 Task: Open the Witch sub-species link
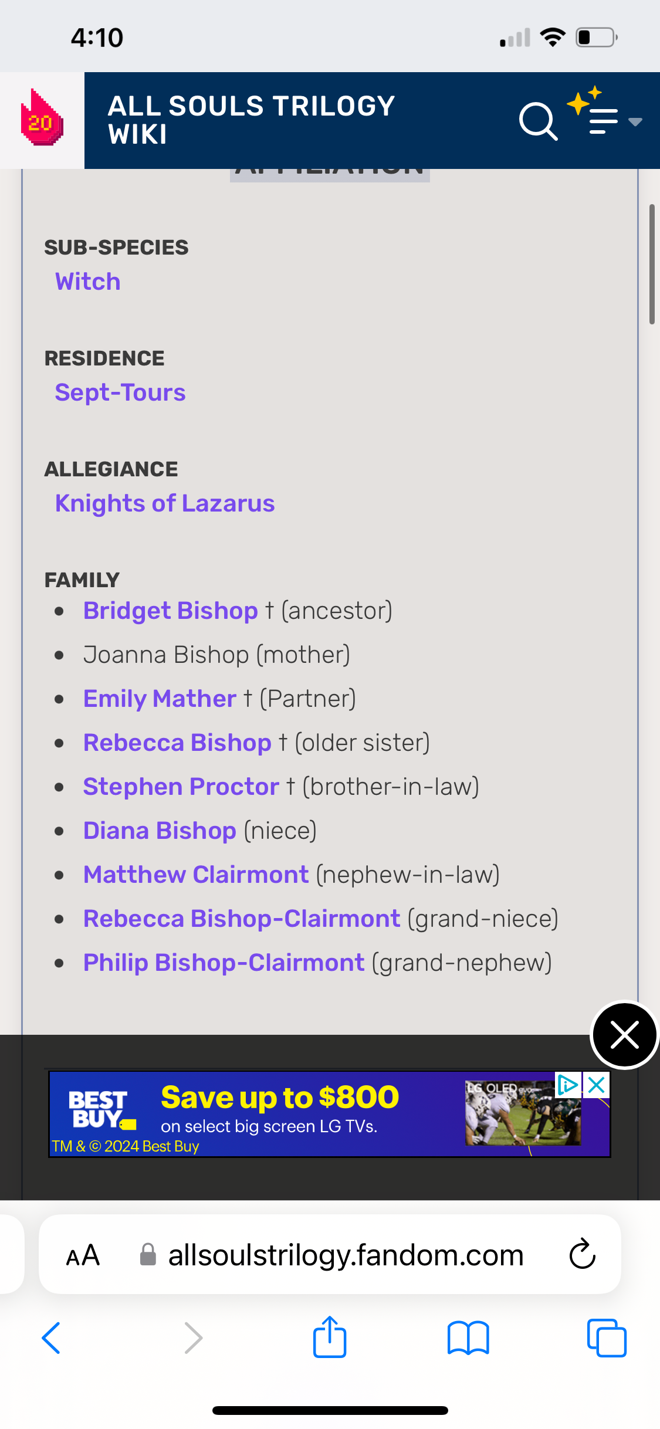tap(88, 282)
